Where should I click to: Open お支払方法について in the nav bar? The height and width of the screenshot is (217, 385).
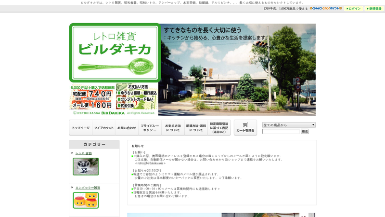click(173, 128)
